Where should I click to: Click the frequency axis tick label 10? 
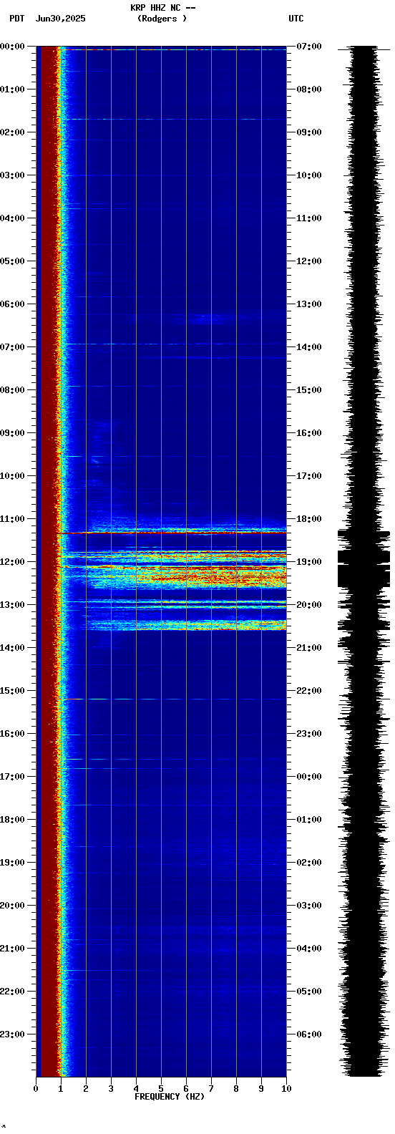(x=286, y=1089)
